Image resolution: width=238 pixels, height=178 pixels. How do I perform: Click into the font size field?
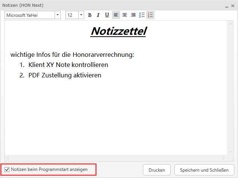coord(72,15)
